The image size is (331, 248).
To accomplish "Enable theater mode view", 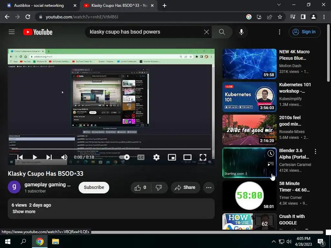I will [187, 157].
